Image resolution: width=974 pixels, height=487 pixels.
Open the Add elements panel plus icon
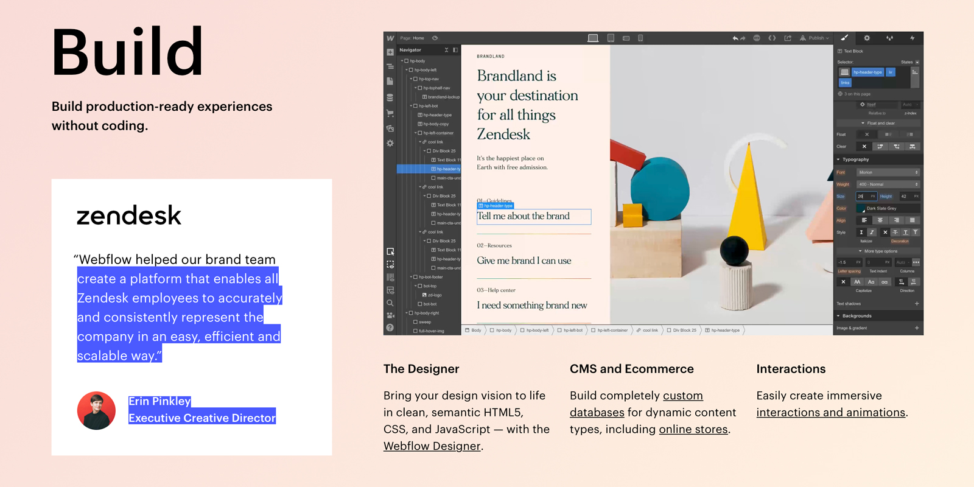click(390, 52)
